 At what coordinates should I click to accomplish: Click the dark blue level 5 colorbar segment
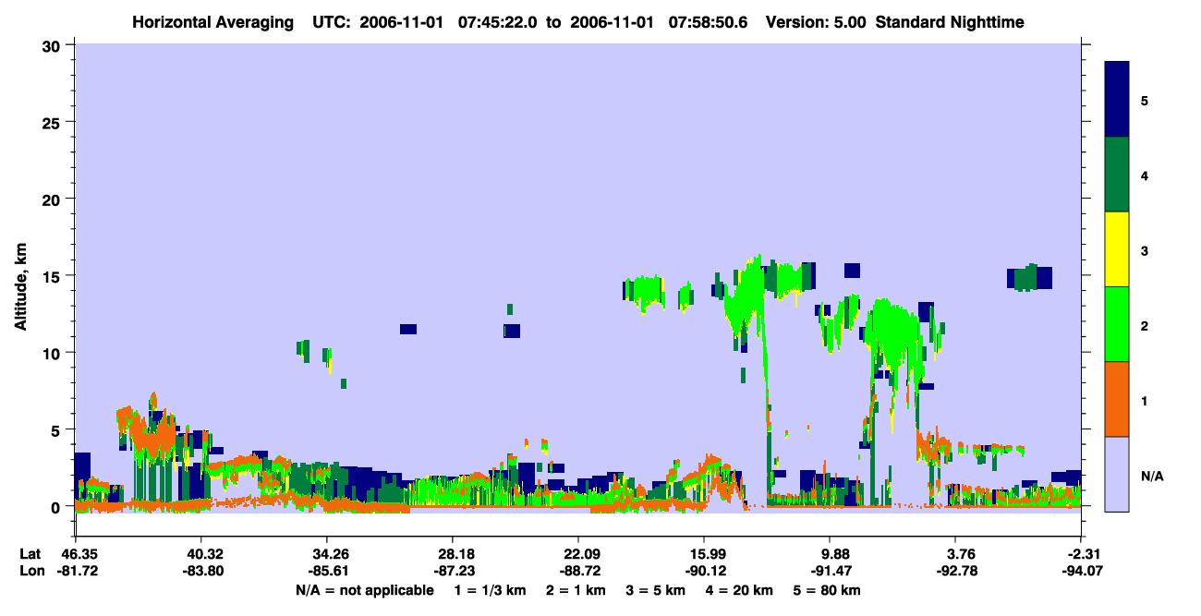1117,100
